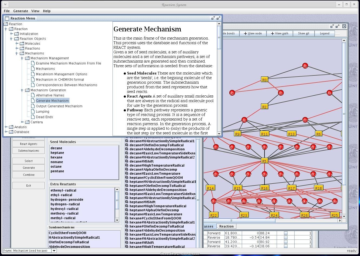Screen dimensions: 360x256
Task: Tick the checkbox in the 34.84 row
Action: (x=286, y=237)
